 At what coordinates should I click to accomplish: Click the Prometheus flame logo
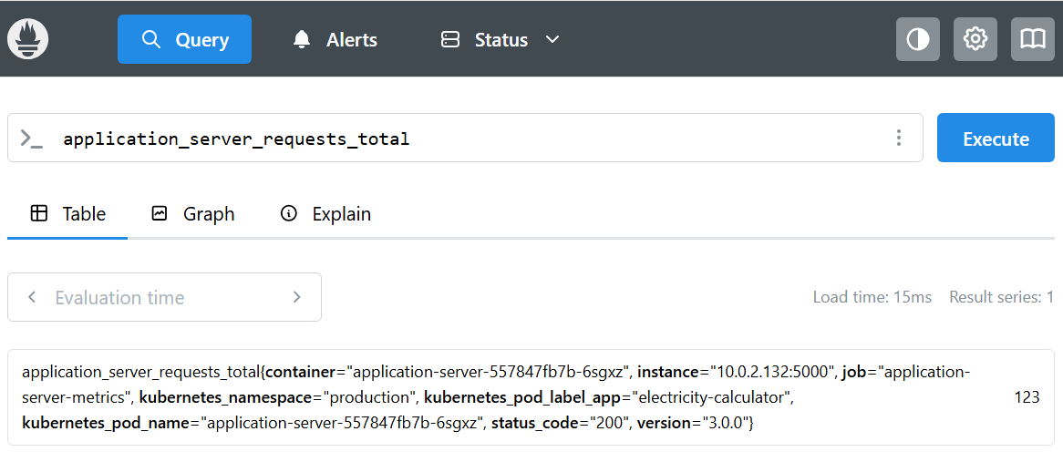tap(27, 39)
